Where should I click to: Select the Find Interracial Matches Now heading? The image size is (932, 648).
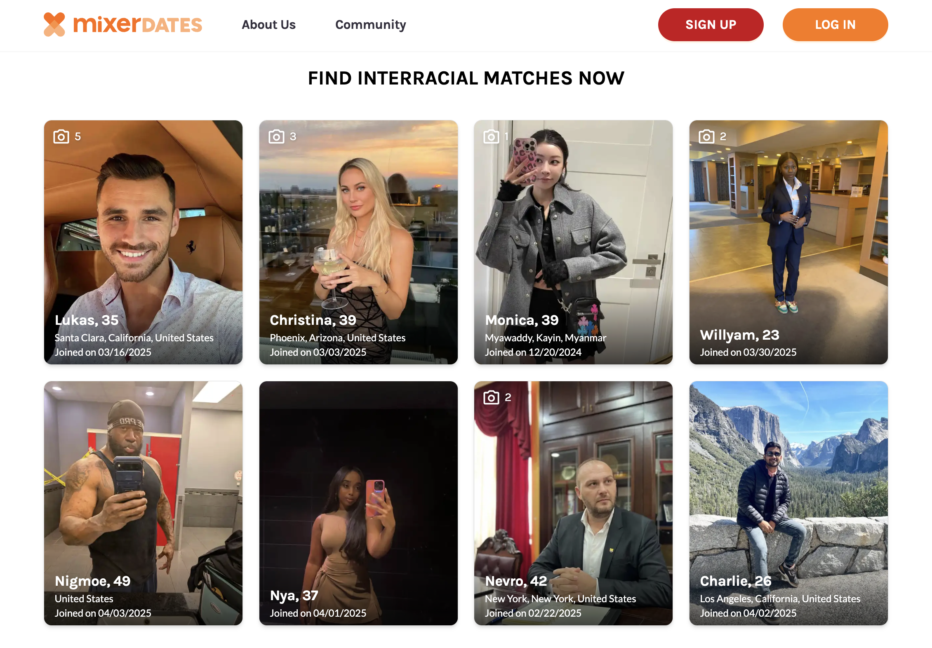coord(466,78)
